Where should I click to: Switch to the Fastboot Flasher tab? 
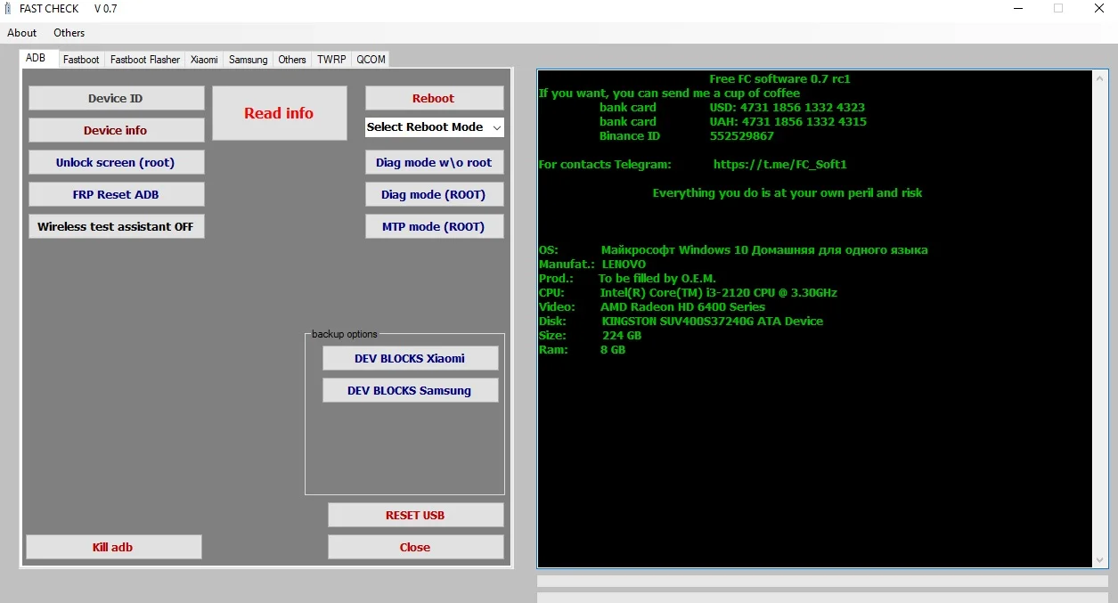(145, 60)
